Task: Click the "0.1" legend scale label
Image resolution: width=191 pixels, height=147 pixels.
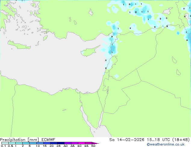Action: click(x=3, y=146)
